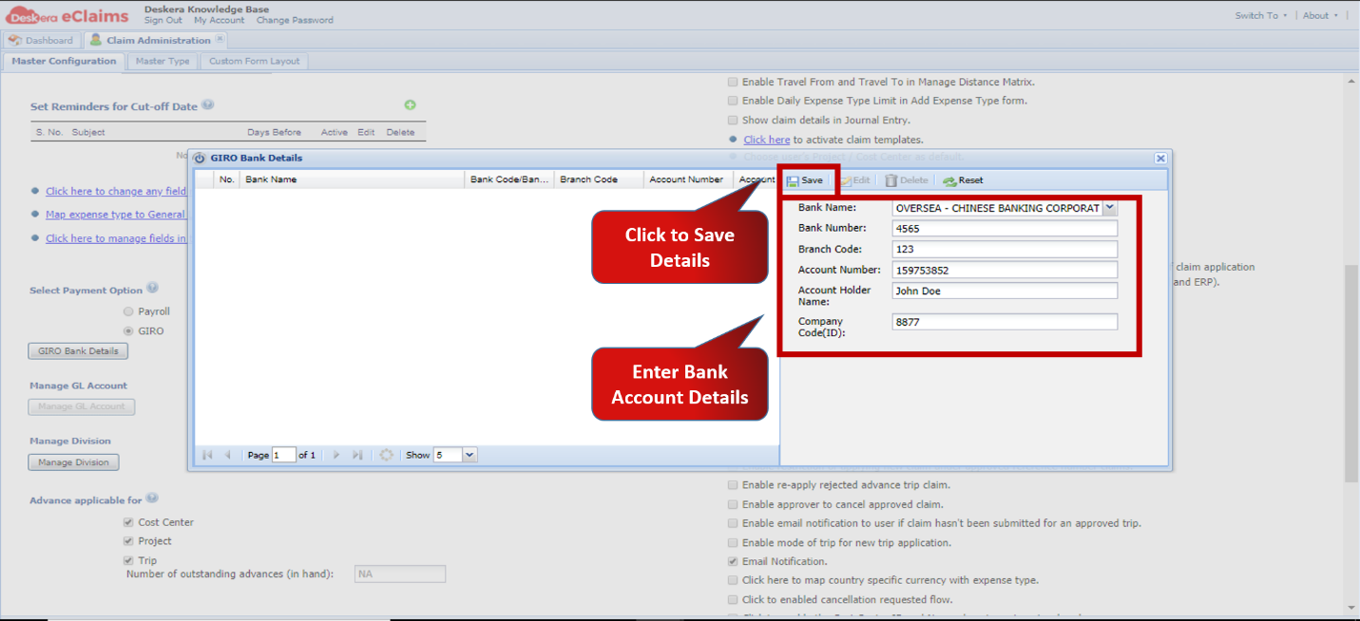Click the page scrollbar down arrow

pos(1350,607)
